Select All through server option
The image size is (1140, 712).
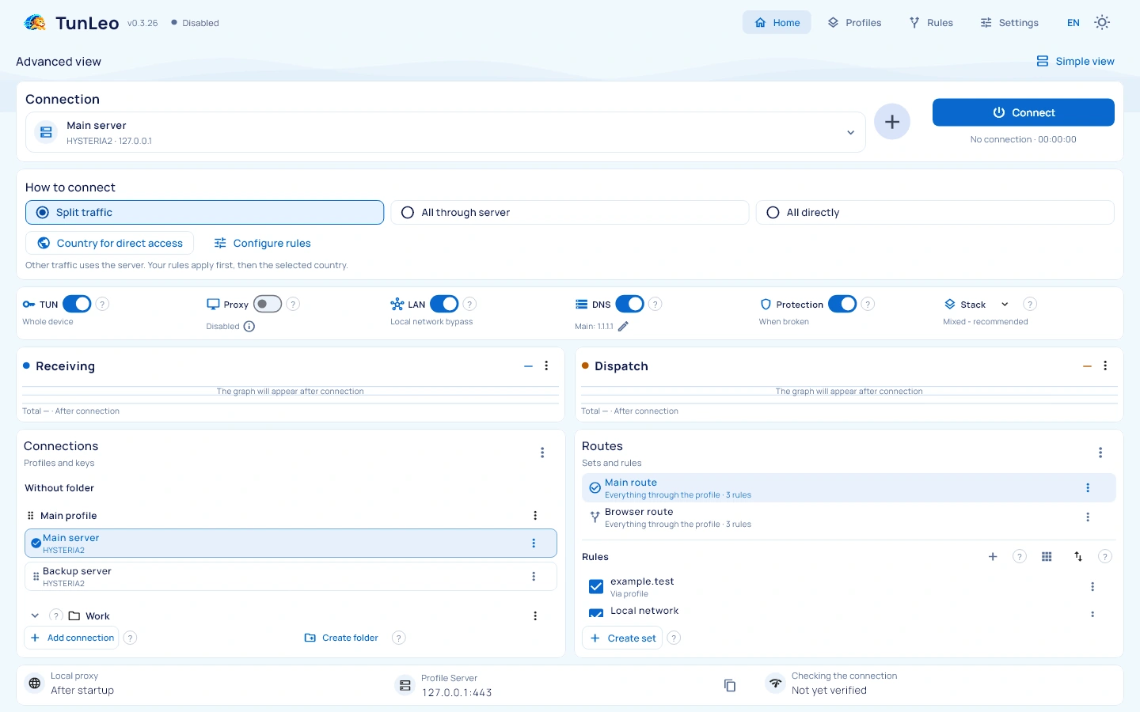[x=570, y=212]
